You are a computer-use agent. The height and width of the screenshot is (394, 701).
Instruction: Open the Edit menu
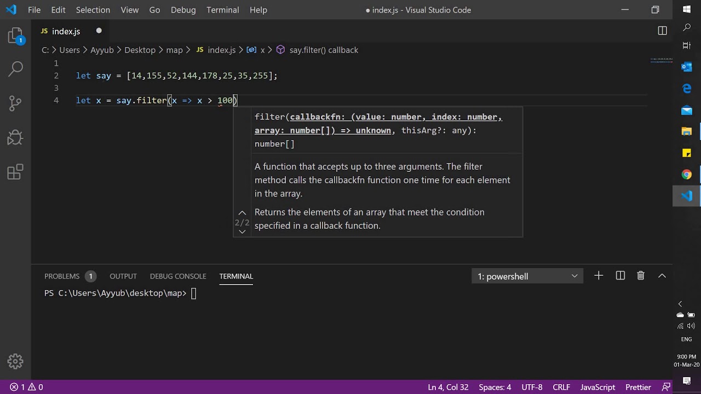coord(58,10)
